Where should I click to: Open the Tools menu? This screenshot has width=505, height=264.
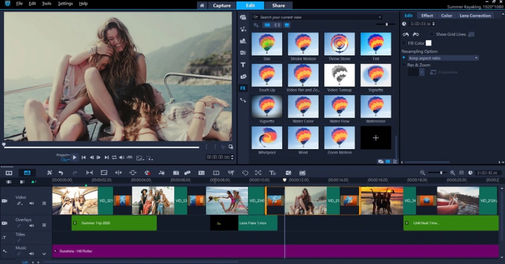coord(47,3)
